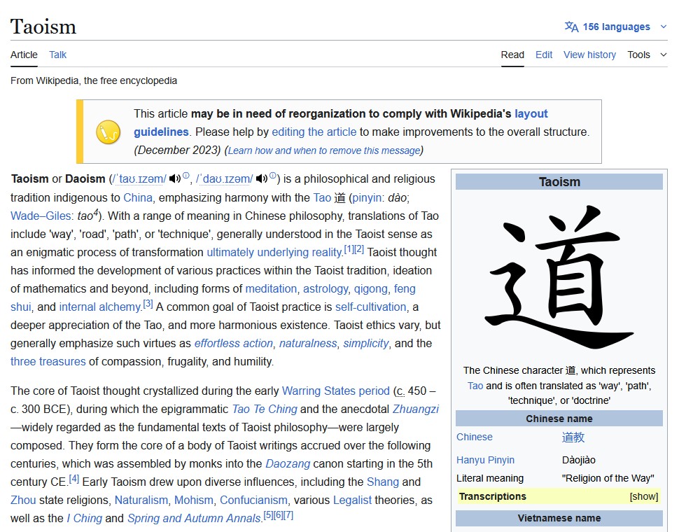This screenshot has width=693, height=532.
Task: Select the Read tab
Action: point(512,55)
